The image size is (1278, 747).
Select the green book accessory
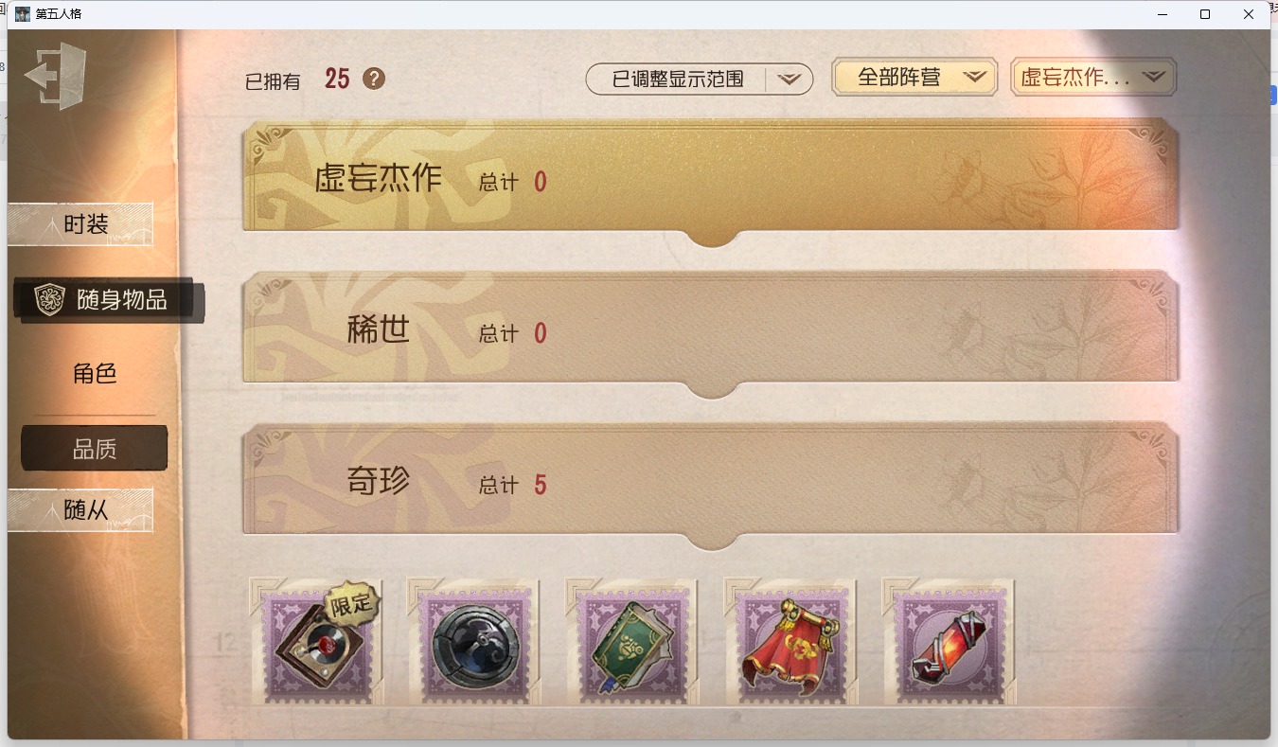pos(632,643)
